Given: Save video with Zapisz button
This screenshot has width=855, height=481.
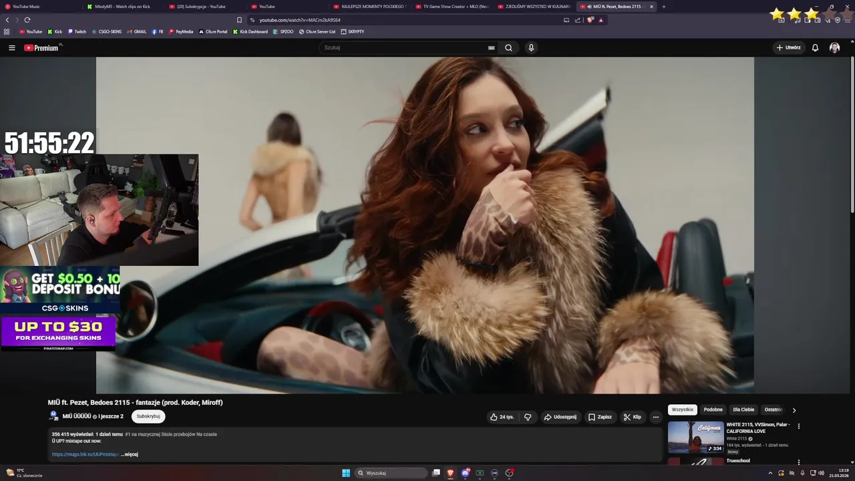Looking at the screenshot, I should [x=600, y=417].
